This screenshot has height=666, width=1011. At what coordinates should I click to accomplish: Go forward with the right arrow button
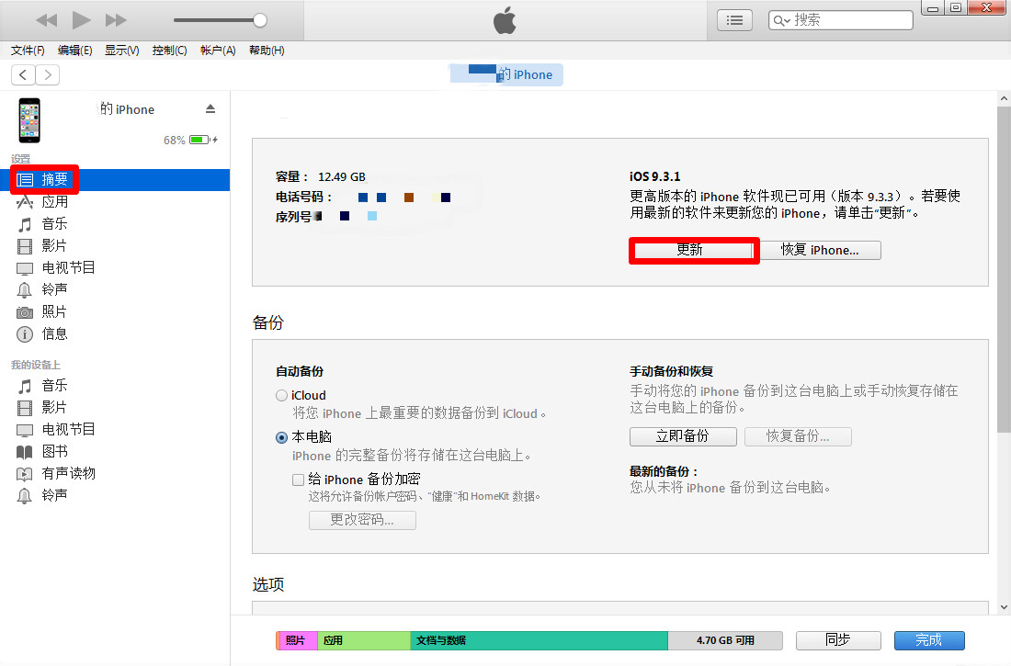tap(48, 74)
